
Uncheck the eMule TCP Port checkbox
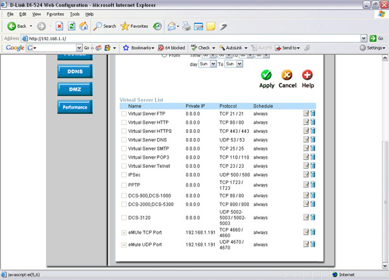pos(124,231)
